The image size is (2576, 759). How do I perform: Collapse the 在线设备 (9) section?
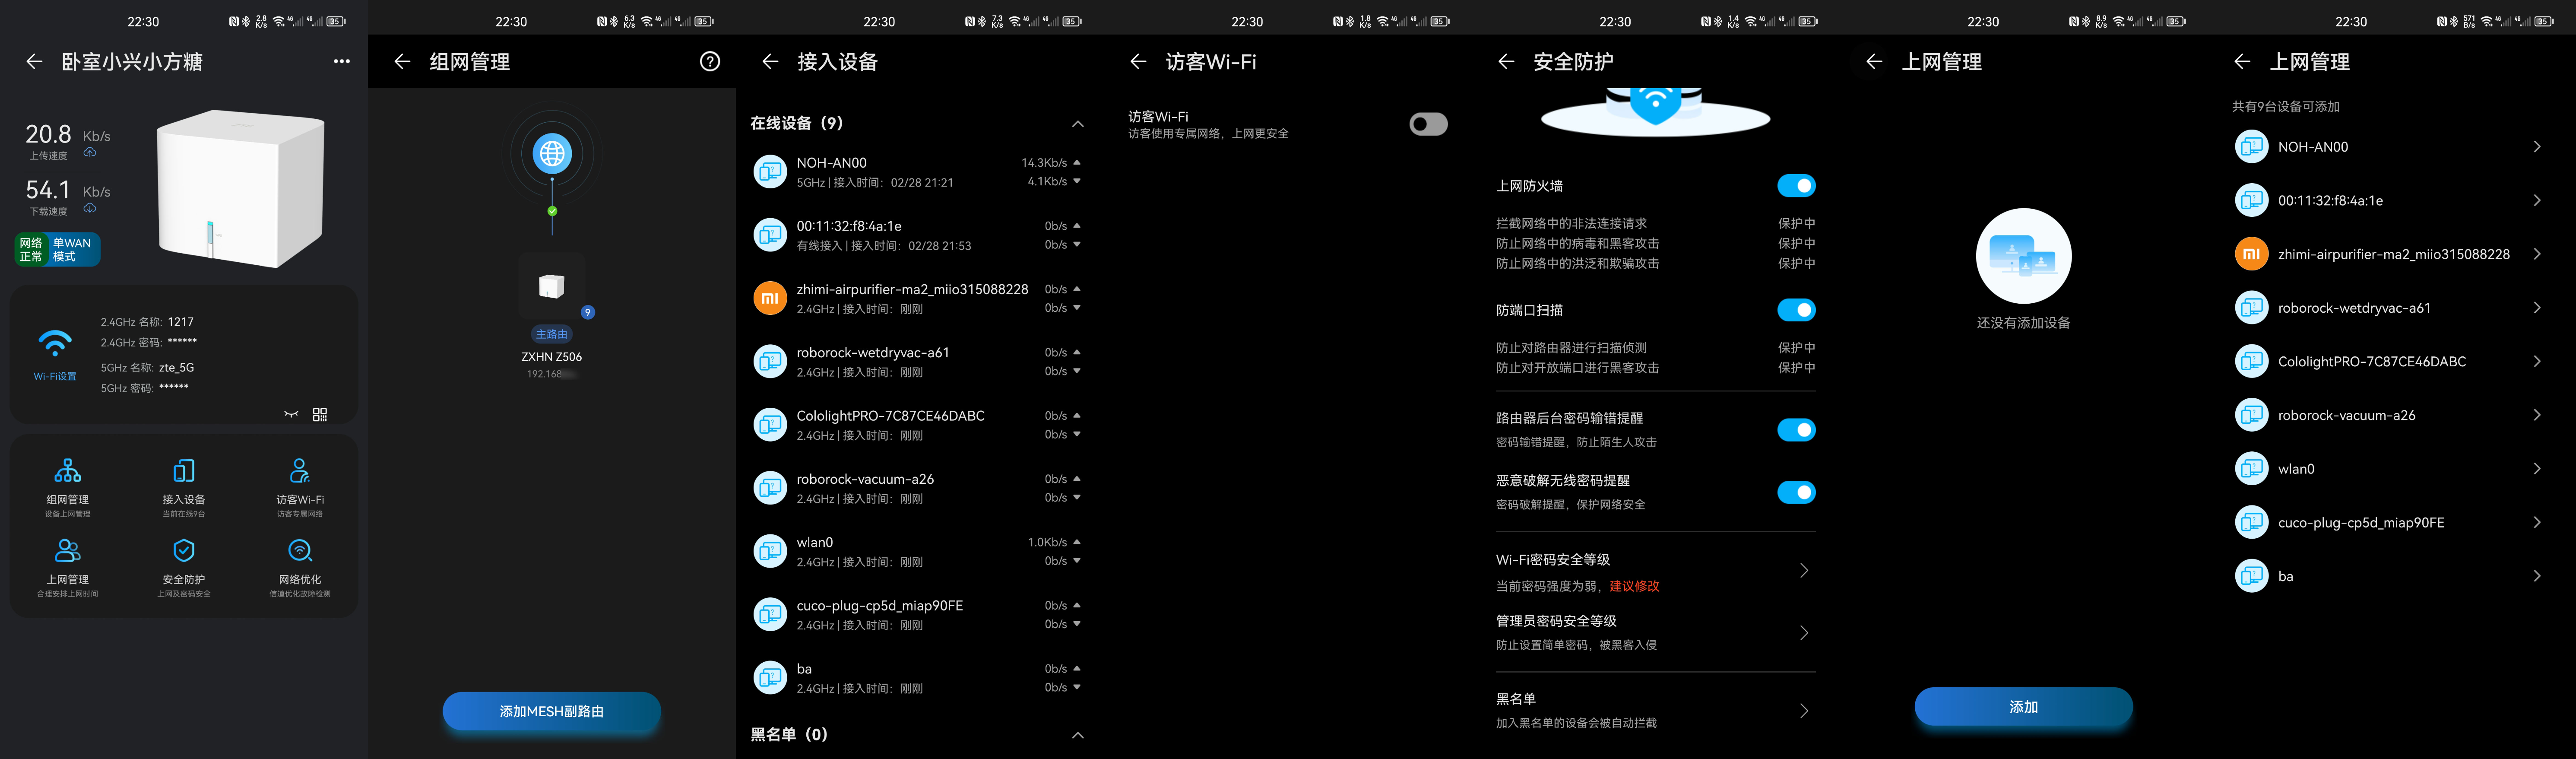(x=1078, y=124)
